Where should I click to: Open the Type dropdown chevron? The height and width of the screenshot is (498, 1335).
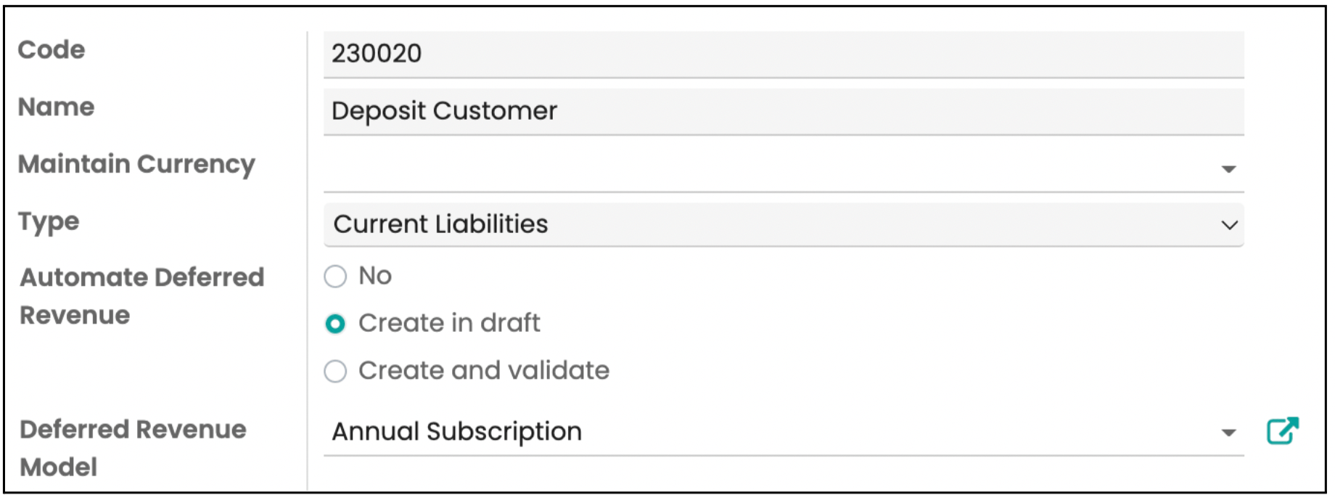click(x=1229, y=225)
